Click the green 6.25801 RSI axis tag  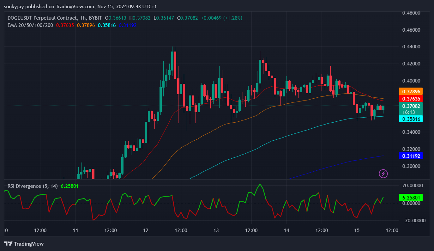click(411, 198)
